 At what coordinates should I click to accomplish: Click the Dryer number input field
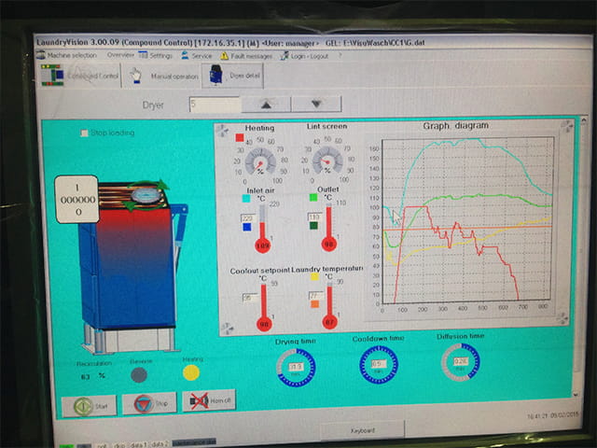(219, 105)
